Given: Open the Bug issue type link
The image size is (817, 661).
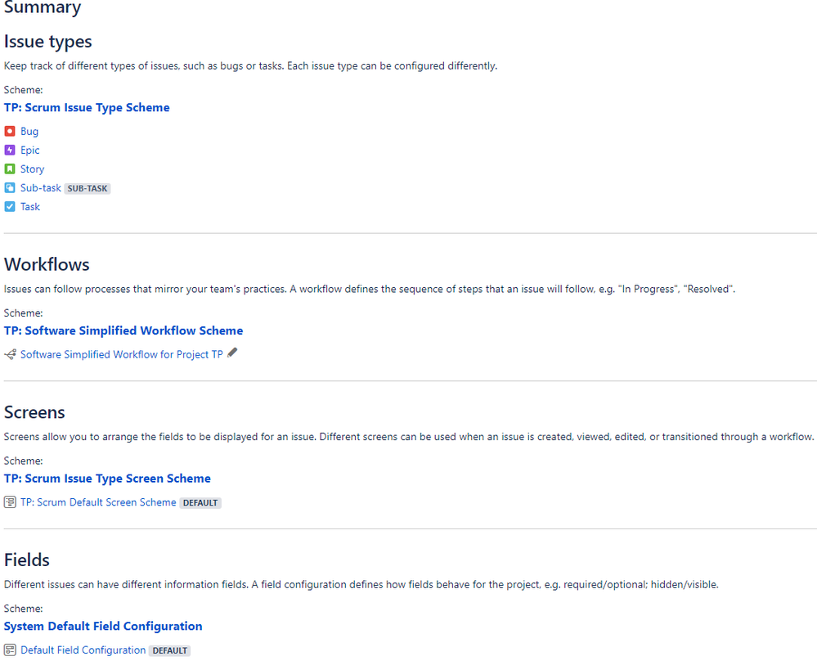Looking at the screenshot, I should click(29, 132).
